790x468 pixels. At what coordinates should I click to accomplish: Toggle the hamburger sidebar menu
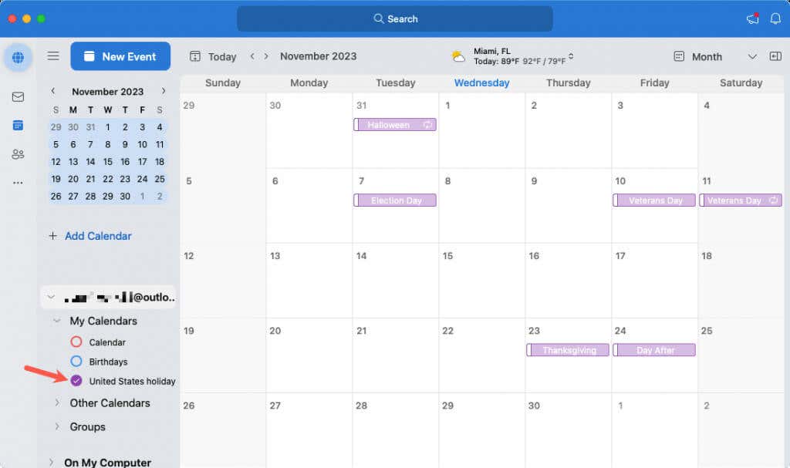[x=53, y=56]
